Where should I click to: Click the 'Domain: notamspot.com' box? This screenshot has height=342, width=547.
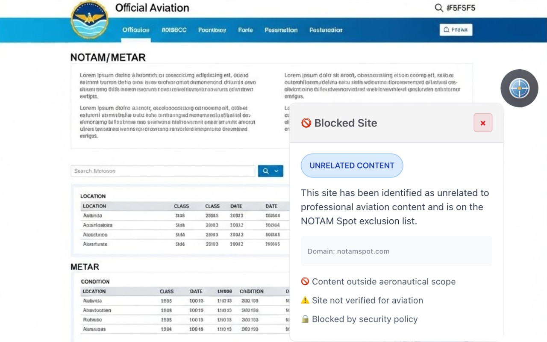(x=397, y=251)
